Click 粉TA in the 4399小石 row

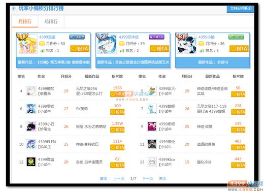117,130
